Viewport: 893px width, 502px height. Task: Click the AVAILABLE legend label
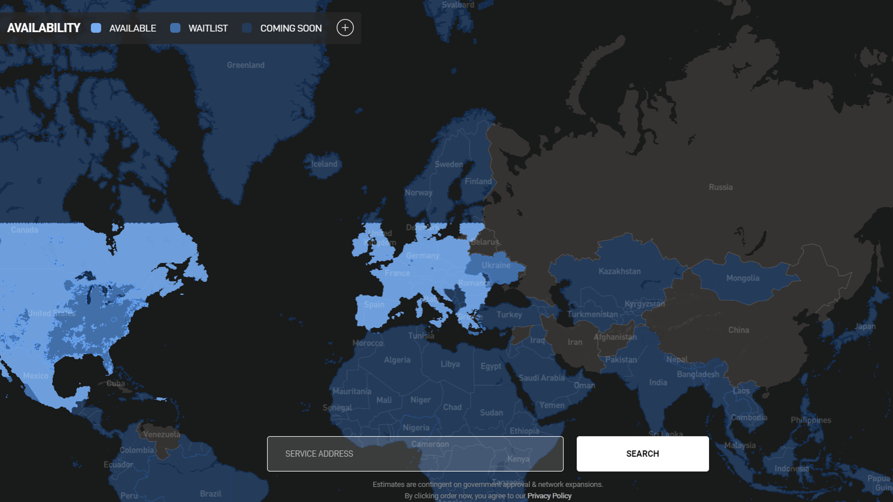(x=133, y=28)
